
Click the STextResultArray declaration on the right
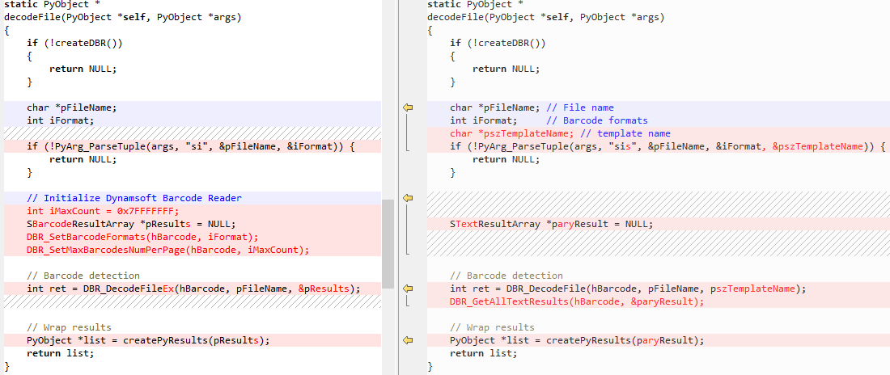551,224
